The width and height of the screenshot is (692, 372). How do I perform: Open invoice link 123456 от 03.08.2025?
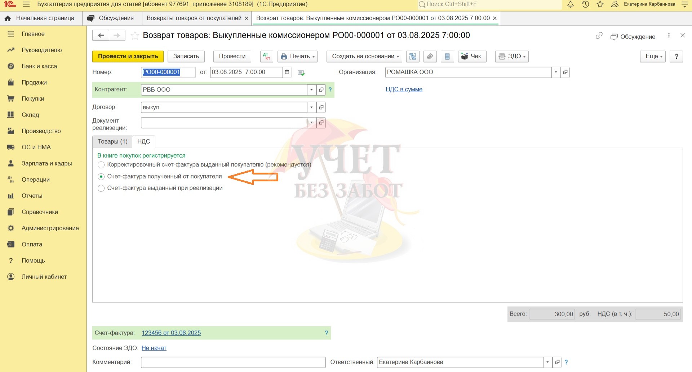click(x=171, y=333)
